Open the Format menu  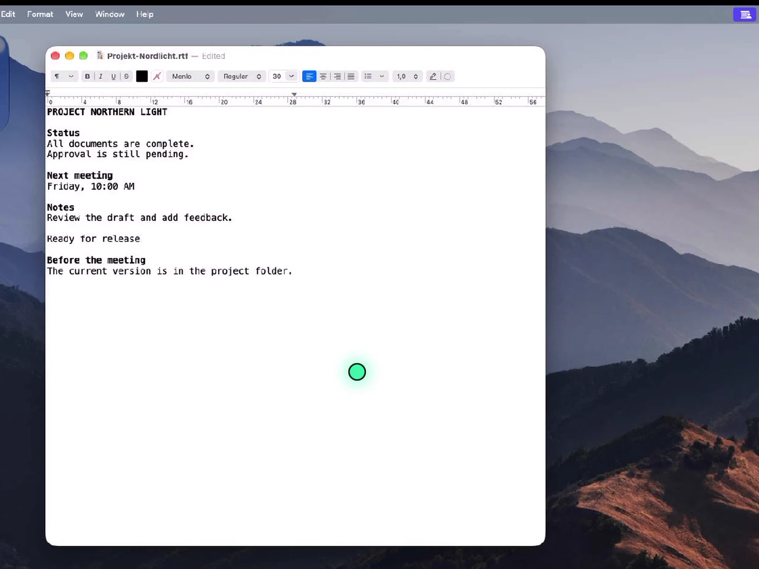40,14
